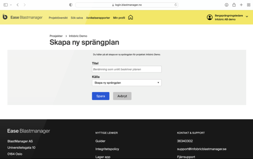Expand the Bergsprängningsledare account menu
Screen dimensions: 253x159
click(x=247, y=17)
